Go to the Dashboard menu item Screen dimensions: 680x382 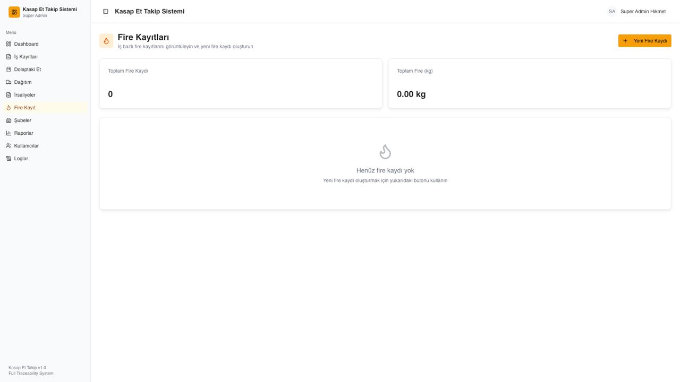click(26, 44)
